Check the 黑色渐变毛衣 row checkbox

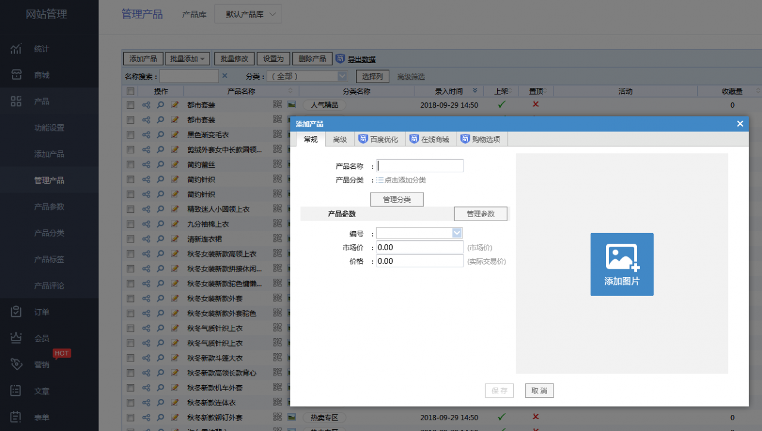[x=130, y=134]
